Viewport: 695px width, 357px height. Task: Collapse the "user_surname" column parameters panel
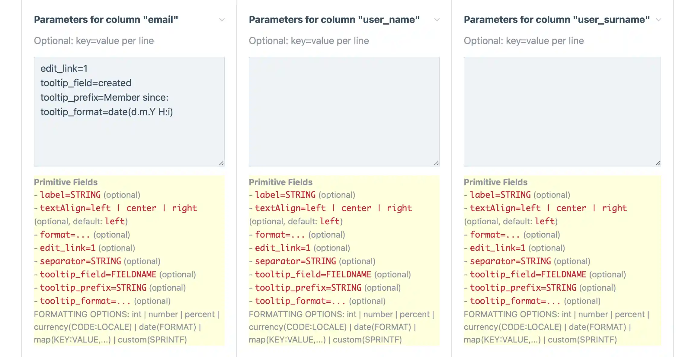pos(658,20)
